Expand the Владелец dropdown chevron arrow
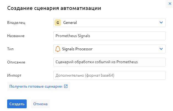173x111 pixels. click(x=161, y=23)
